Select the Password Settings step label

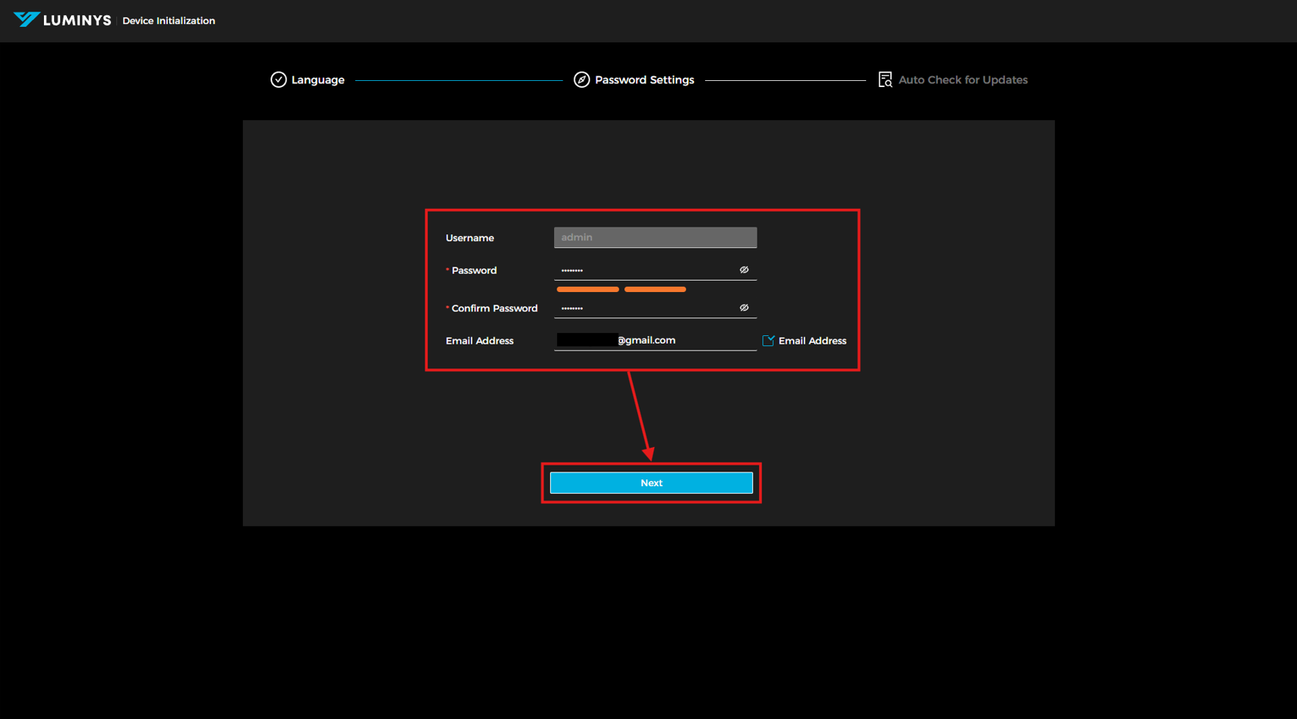pyautogui.click(x=644, y=80)
